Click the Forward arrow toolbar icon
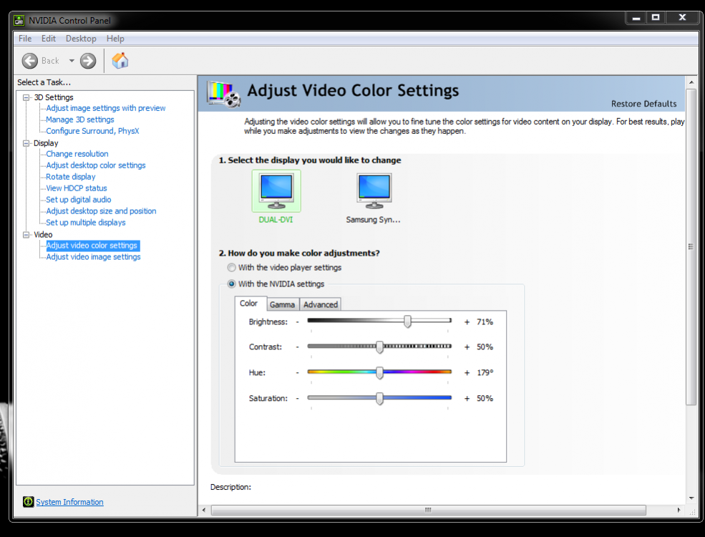The height and width of the screenshot is (537, 705). (x=88, y=61)
